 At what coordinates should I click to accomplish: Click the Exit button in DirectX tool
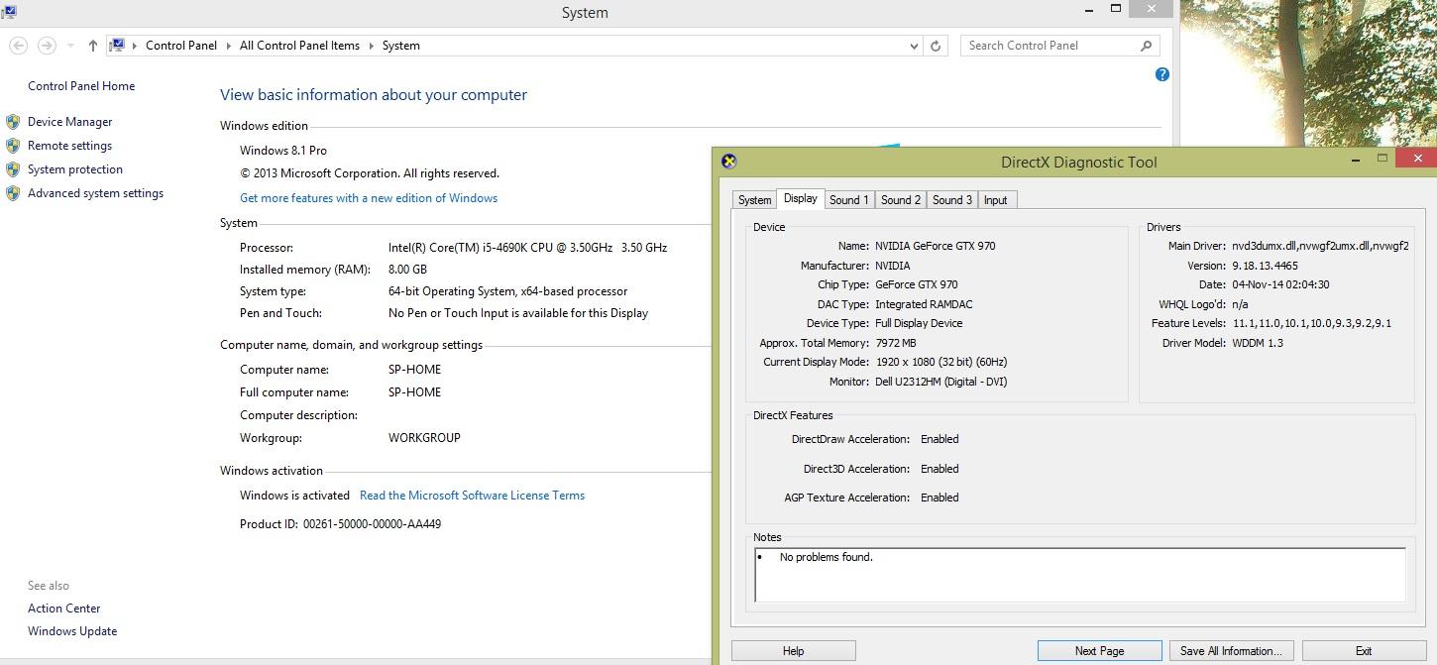(x=1364, y=651)
